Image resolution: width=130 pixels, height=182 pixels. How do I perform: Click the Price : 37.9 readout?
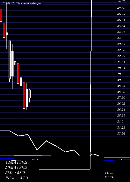click(x=16, y=178)
